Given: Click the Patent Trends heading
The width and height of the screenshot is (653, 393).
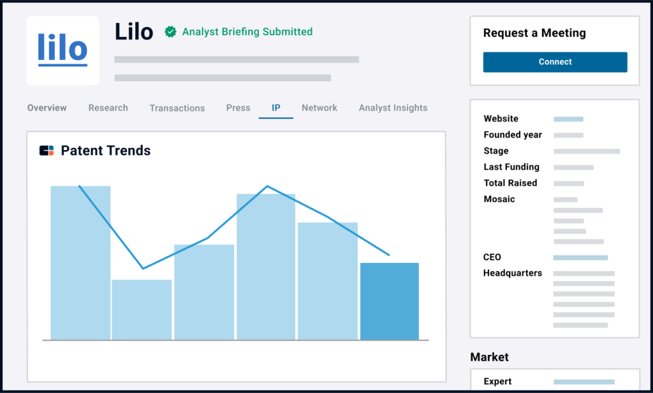Looking at the screenshot, I should click(106, 151).
